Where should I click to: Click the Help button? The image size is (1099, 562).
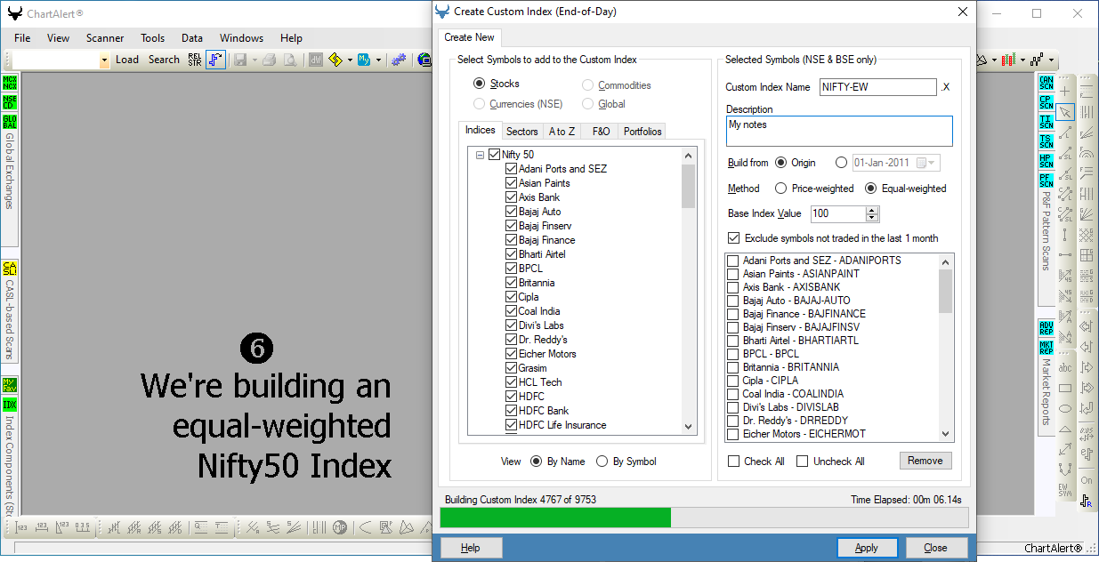[x=471, y=548]
